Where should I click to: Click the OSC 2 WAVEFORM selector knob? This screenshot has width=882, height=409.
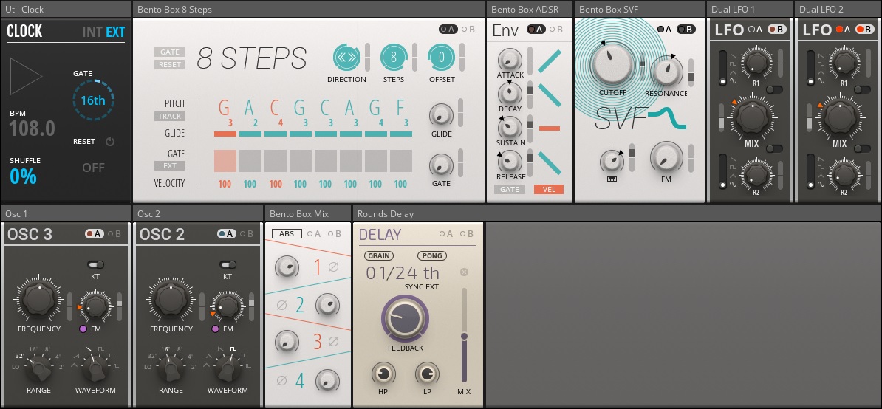click(x=228, y=369)
